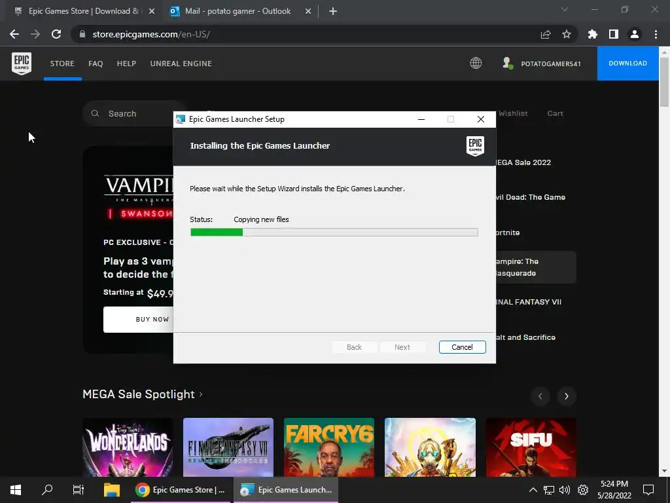Go back with the browser back arrow

pyautogui.click(x=14, y=34)
